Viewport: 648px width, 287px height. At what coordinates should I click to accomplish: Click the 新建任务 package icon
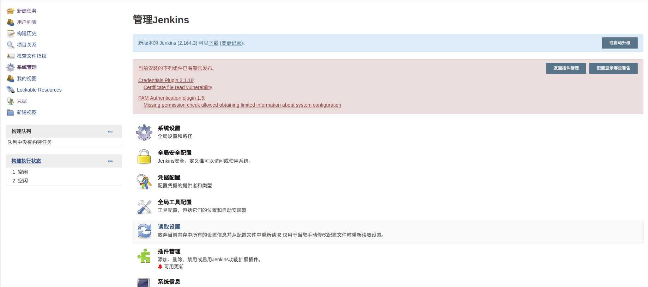click(x=11, y=11)
